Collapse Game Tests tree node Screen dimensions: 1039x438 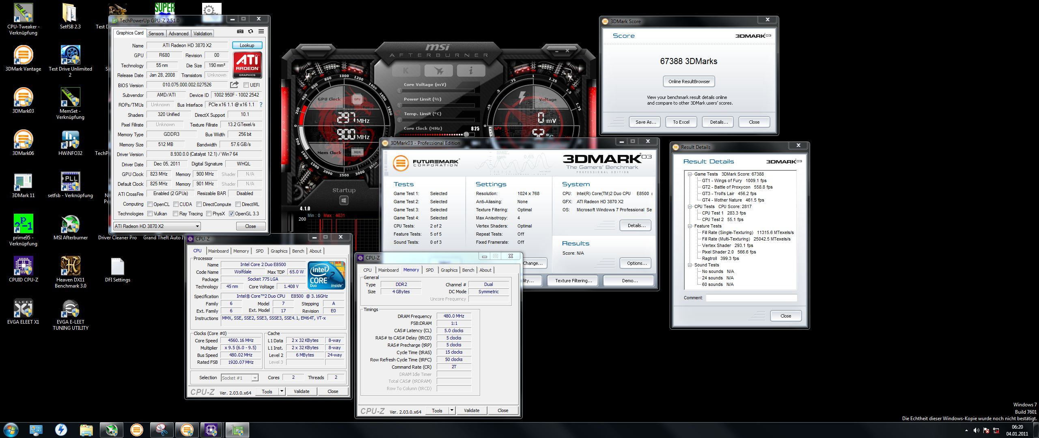pos(690,174)
